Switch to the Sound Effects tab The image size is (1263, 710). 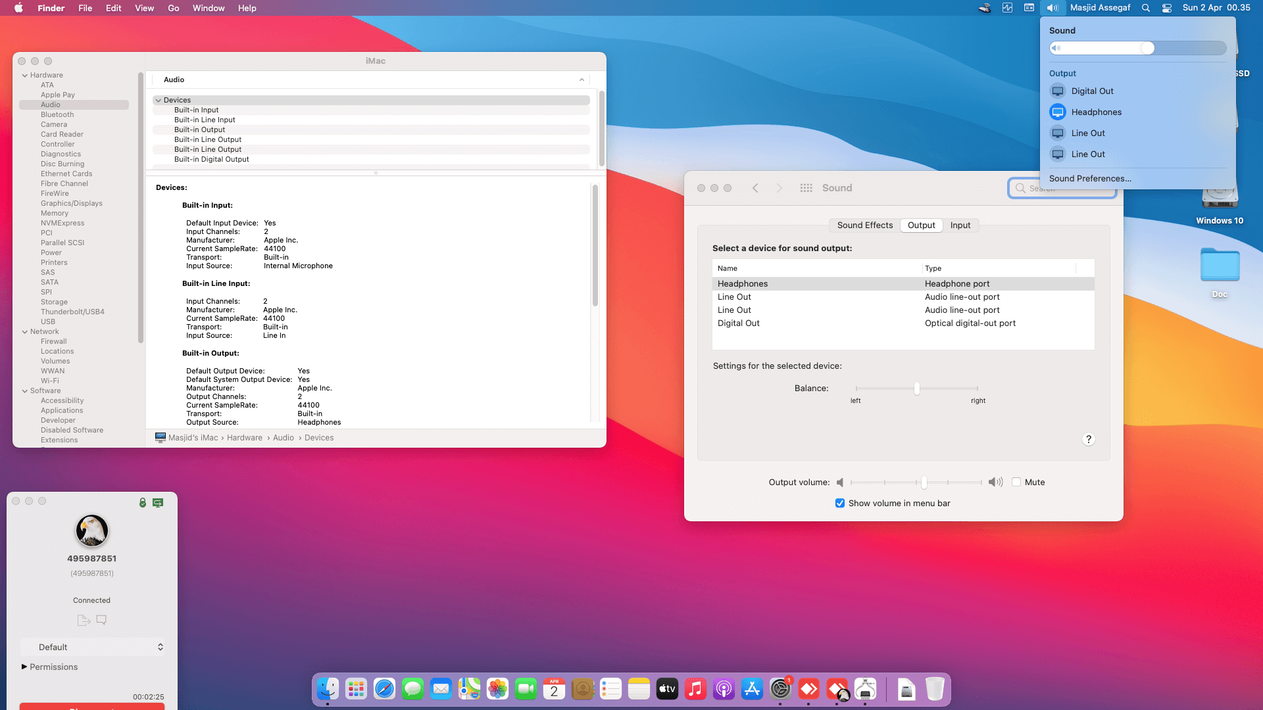click(864, 225)
